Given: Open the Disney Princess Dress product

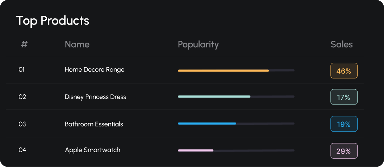Looking at the screenshot, I should coord(95,97).
